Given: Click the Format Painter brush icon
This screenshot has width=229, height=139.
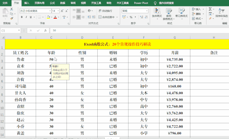Looking at the screenshot, I should (x=11, y=18).
